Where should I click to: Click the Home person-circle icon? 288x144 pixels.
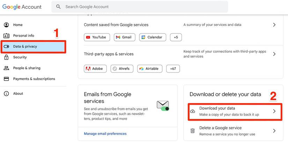(x=6, y=25)
